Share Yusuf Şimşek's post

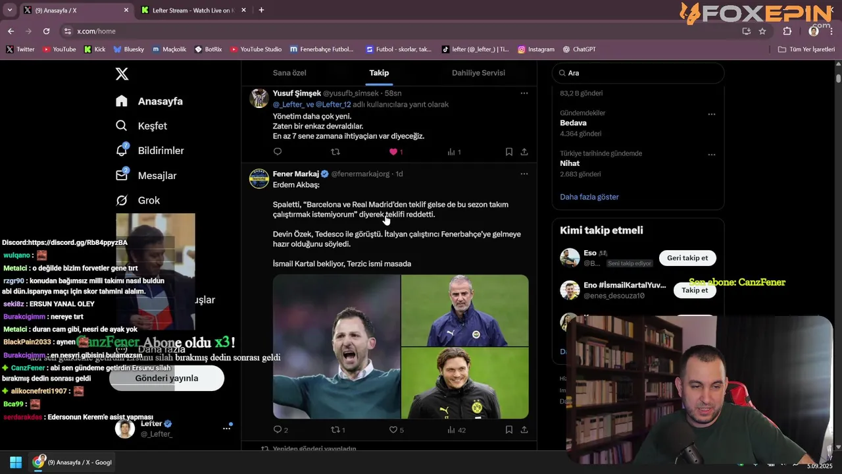[x=524, y=152]
